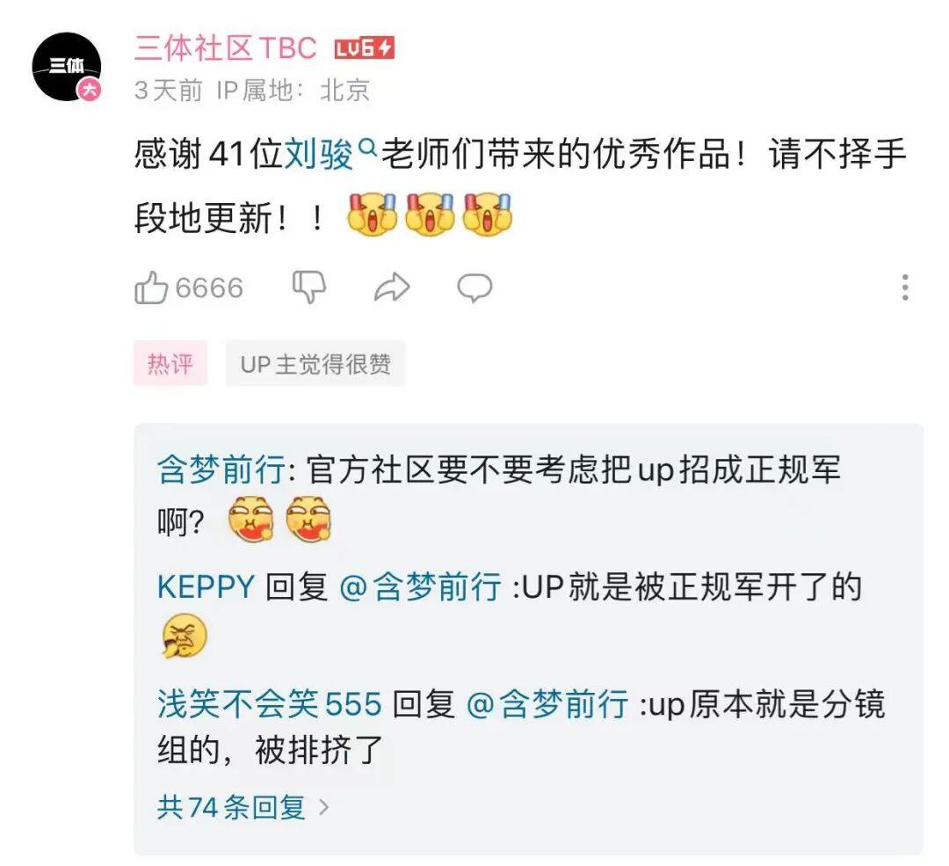Image resolution: width=949 pixels, height=866 pixels.
Task: Reply via the speech bubble icon
Action: [475, 287]
